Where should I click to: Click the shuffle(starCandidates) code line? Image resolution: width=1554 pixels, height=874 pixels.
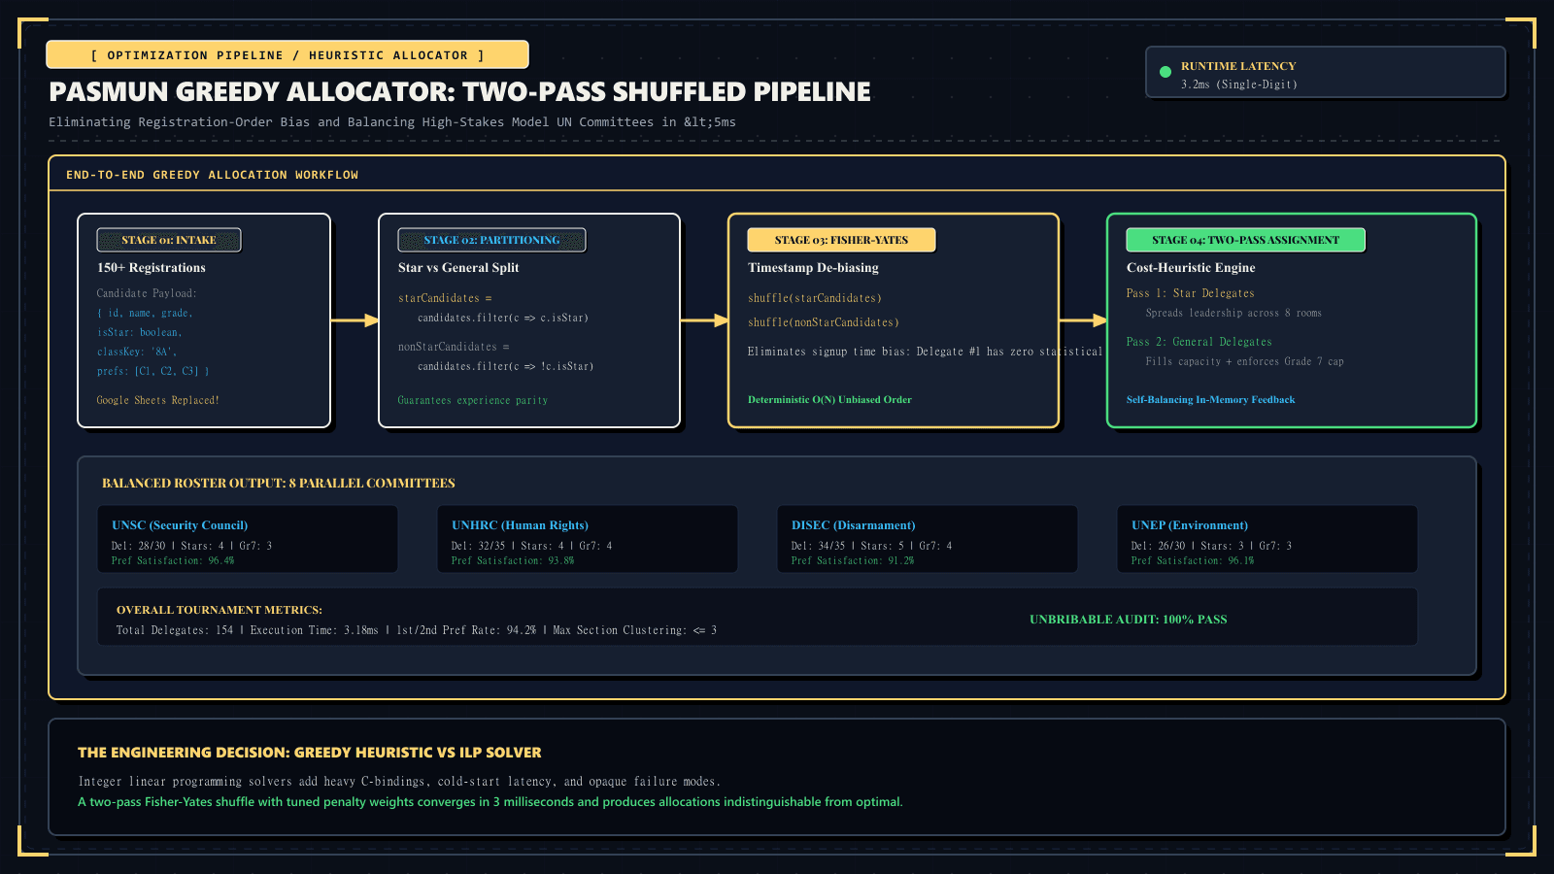coord(815,298)
